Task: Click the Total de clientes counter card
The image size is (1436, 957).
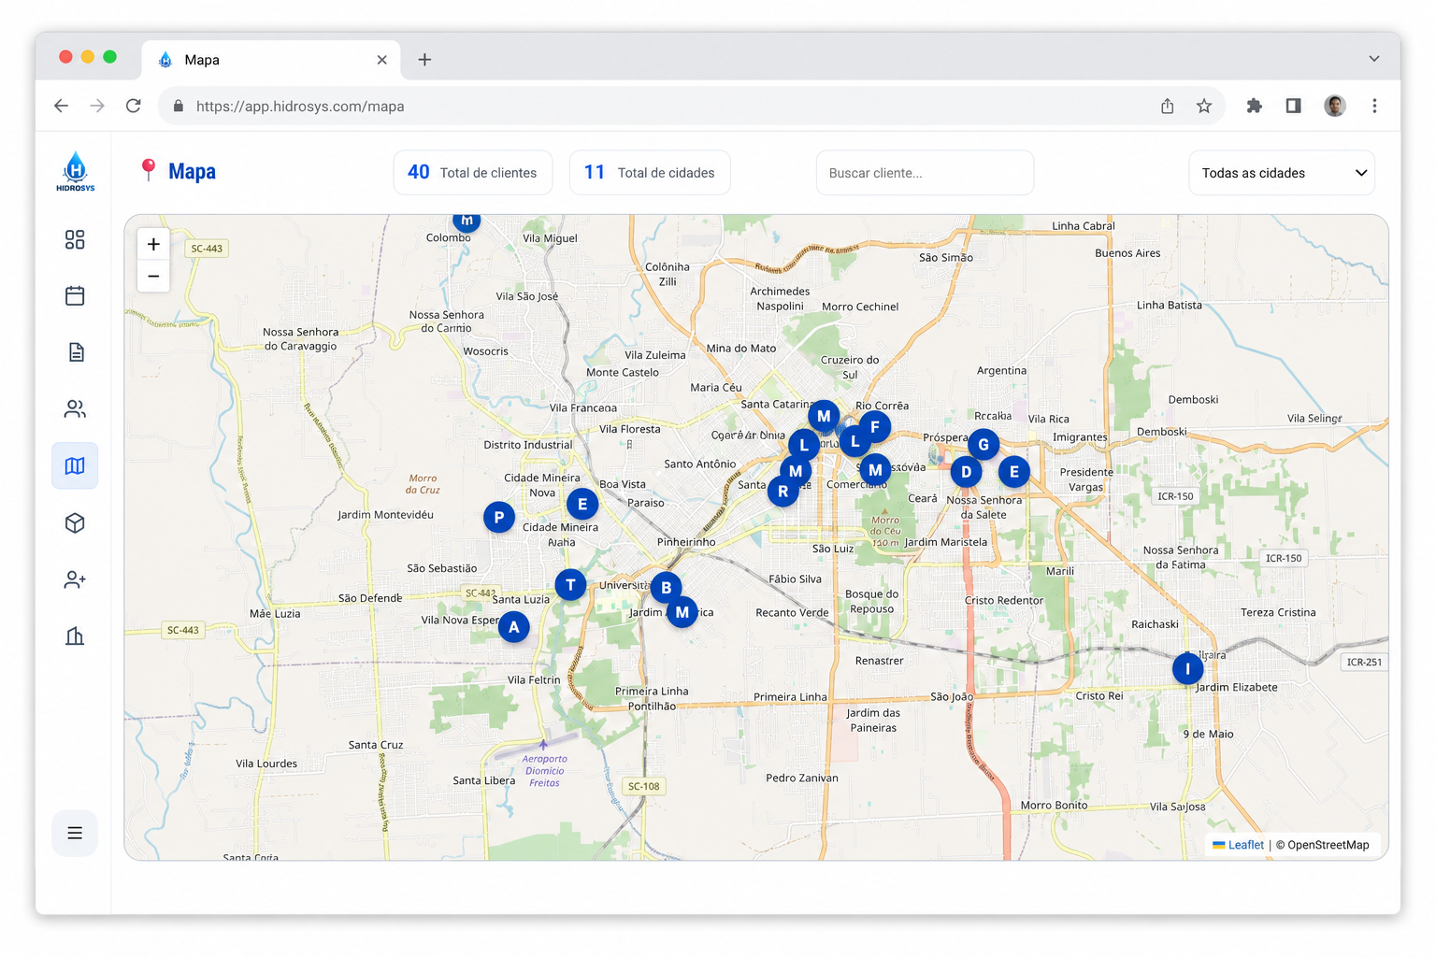Action: [473, 173]
